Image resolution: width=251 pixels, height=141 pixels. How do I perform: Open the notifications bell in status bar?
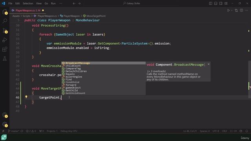pyautogui.click(x=247, y=131)
